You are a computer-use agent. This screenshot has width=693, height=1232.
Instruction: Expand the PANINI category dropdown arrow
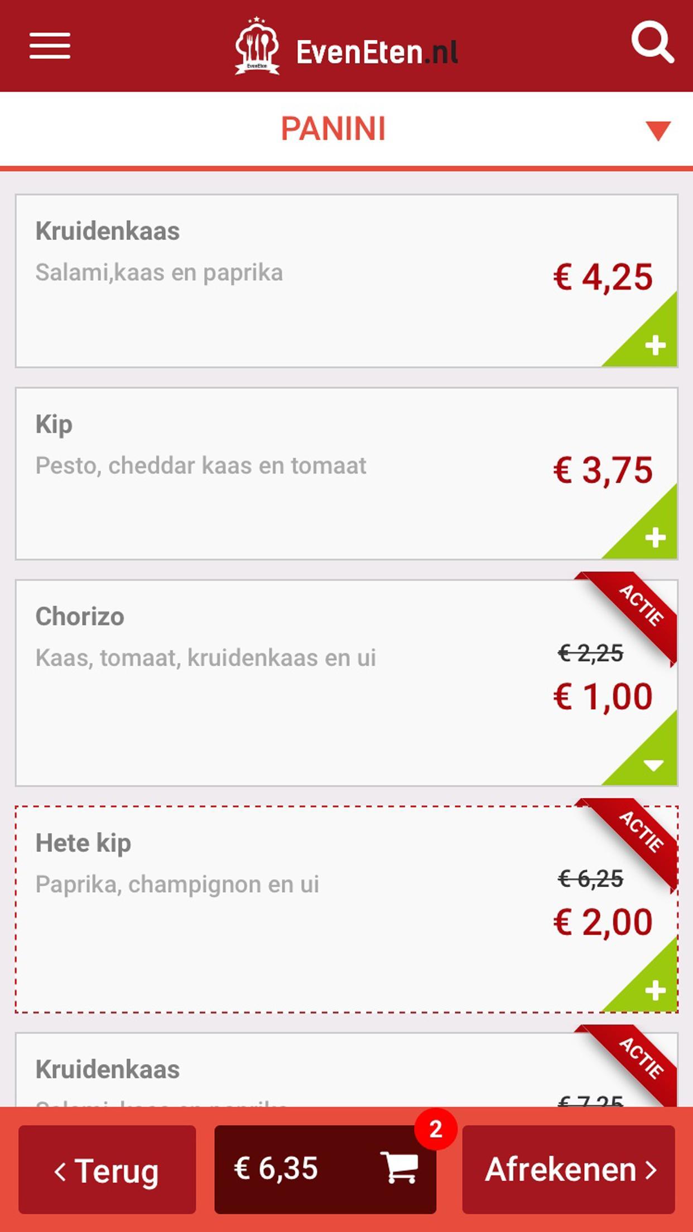658,131
